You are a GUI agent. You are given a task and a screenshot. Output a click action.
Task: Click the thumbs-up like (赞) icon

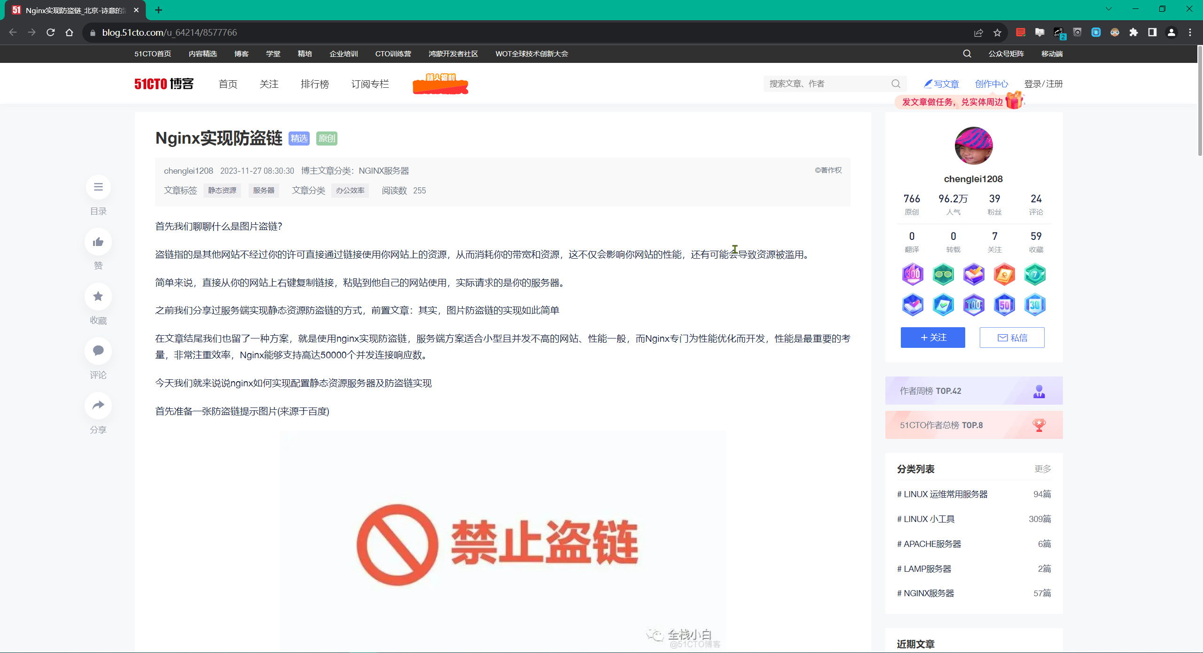[x=98, y=242]
